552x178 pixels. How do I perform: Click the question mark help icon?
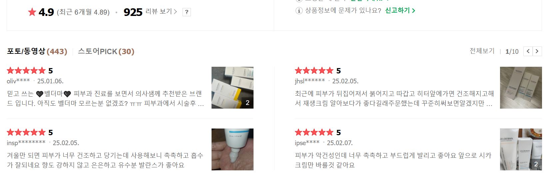coord(187,12)
